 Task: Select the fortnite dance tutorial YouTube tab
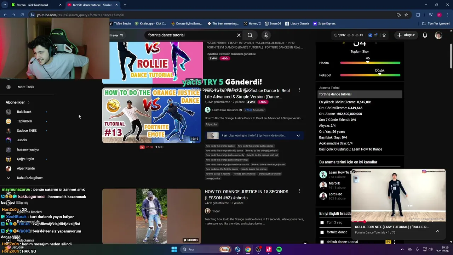(x=93, y=5)
